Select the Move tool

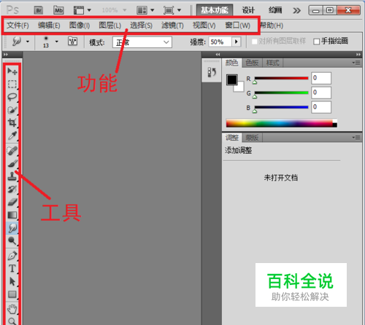(x=12, y=71)
